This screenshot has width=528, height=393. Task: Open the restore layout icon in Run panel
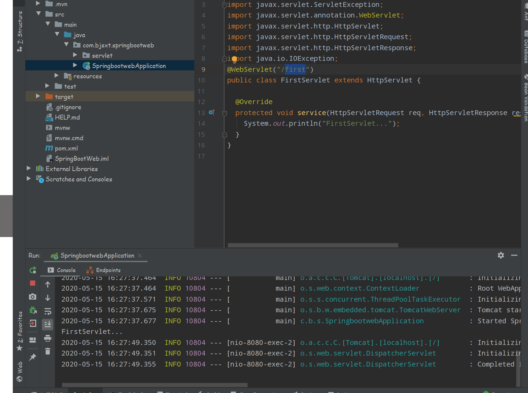tap(33, 340)
